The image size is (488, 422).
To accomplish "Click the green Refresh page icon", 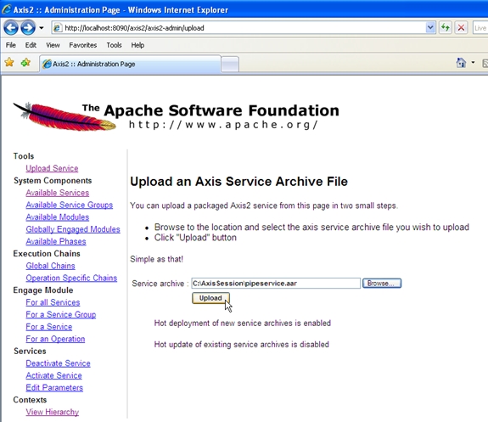I will pos(446,28).
